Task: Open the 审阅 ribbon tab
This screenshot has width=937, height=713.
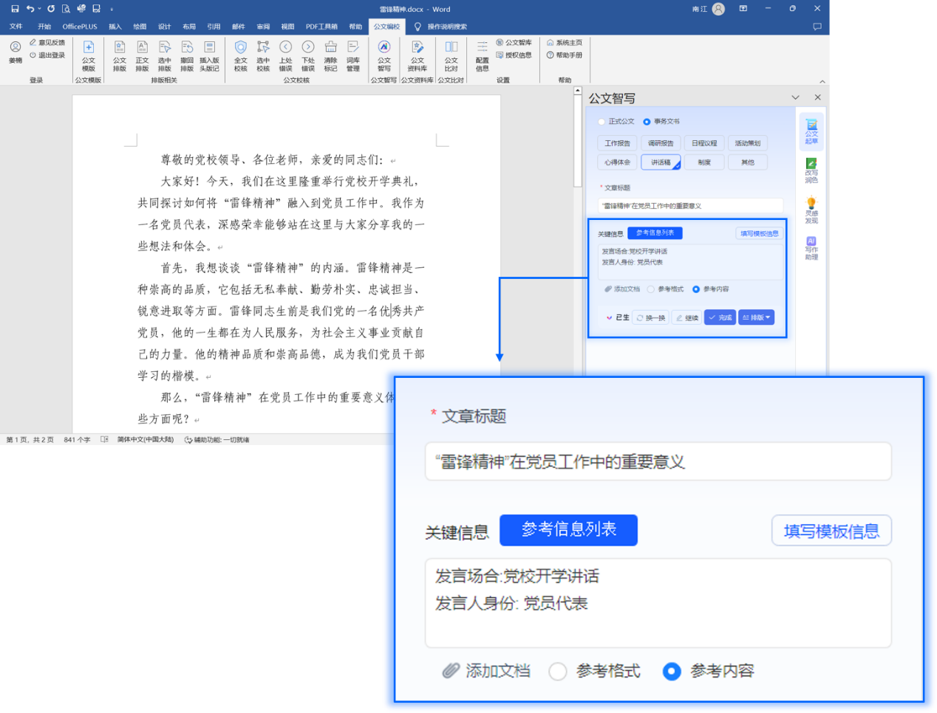Action: pyautogui.click(x=263, y=27)
